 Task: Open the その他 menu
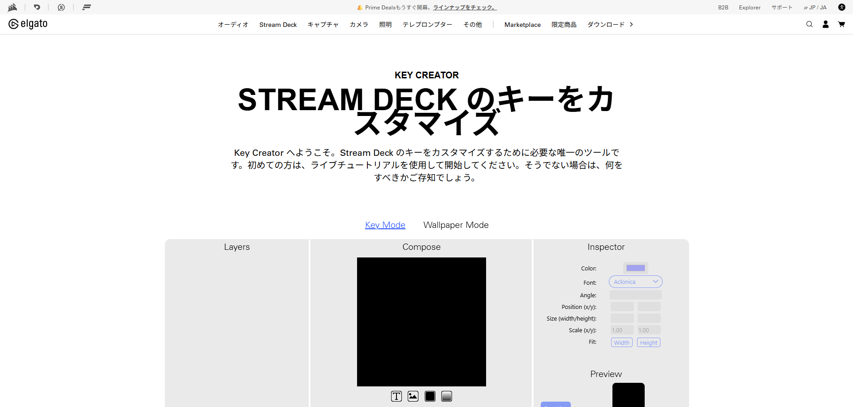(x=473, y=25)
